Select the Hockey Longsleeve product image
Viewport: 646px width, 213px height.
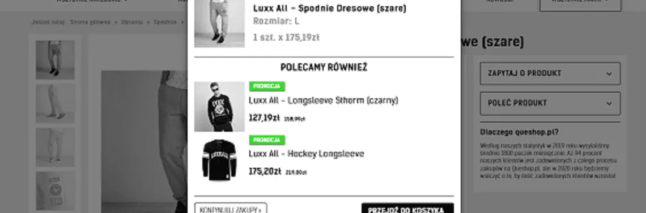[x=219, y=160]
